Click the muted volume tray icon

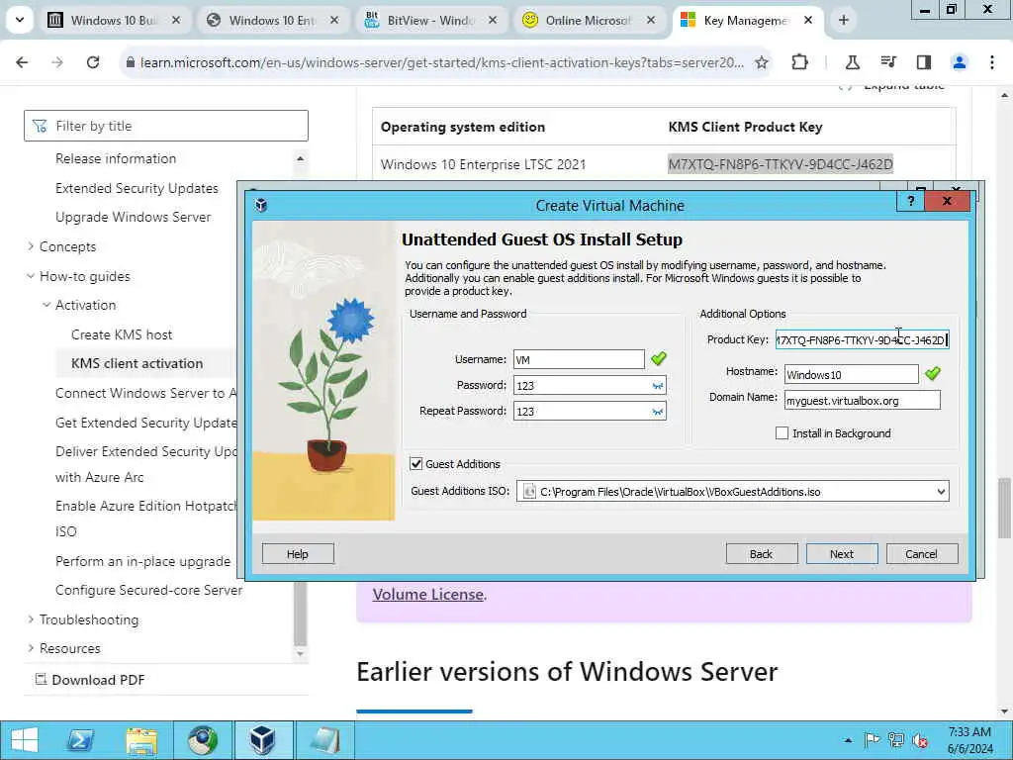921,740
